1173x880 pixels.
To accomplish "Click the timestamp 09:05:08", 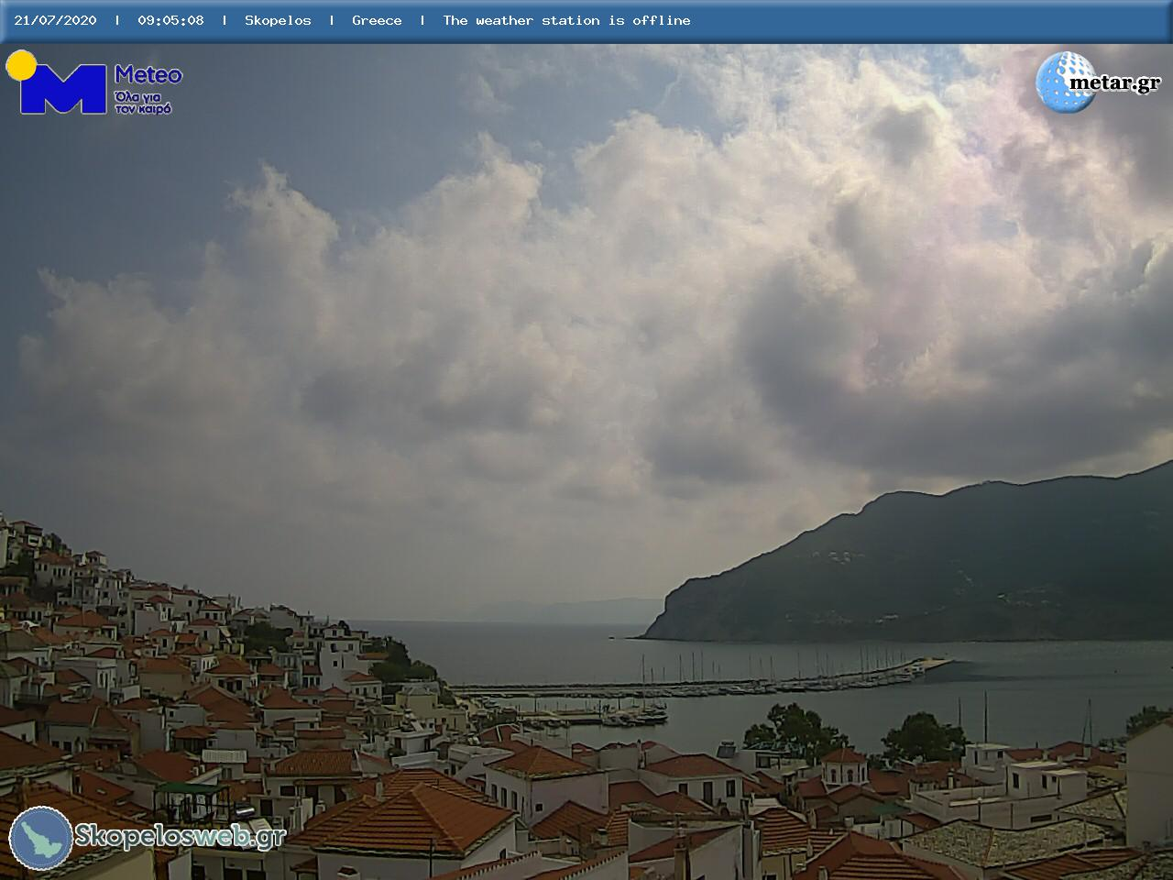I will pos(171,20).
